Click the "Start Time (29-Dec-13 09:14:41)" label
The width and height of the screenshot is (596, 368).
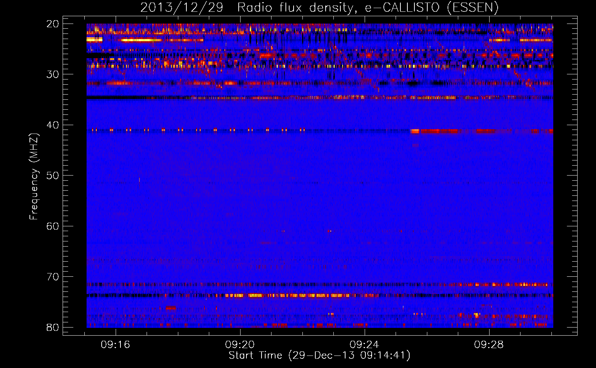(x=319, y=355)
